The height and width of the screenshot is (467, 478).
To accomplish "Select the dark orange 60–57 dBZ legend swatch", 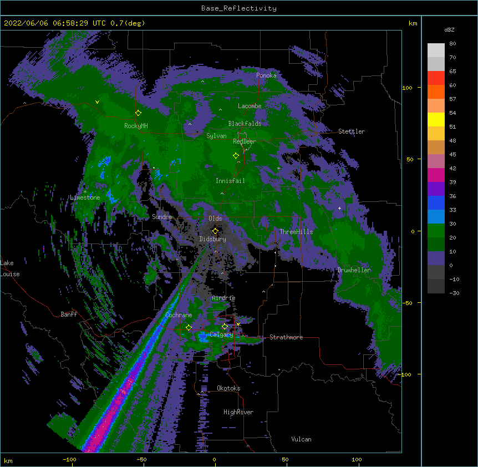I will 436,92.
